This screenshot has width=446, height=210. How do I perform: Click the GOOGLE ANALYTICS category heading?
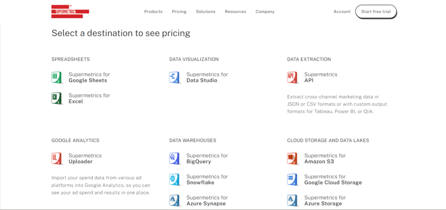tap(75, 140)
